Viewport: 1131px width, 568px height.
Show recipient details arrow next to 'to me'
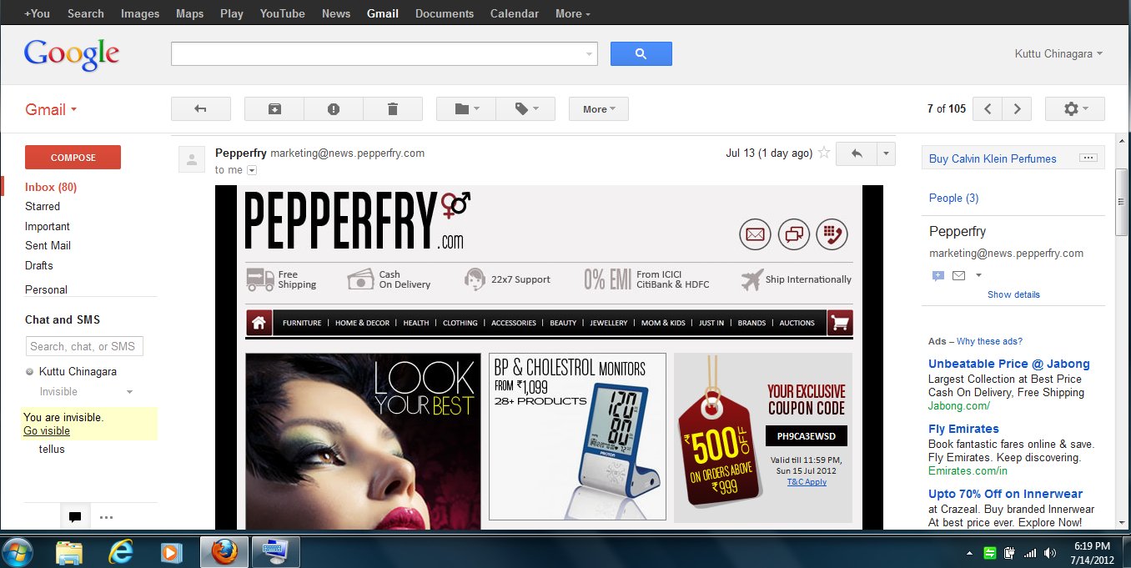point(252,170)
